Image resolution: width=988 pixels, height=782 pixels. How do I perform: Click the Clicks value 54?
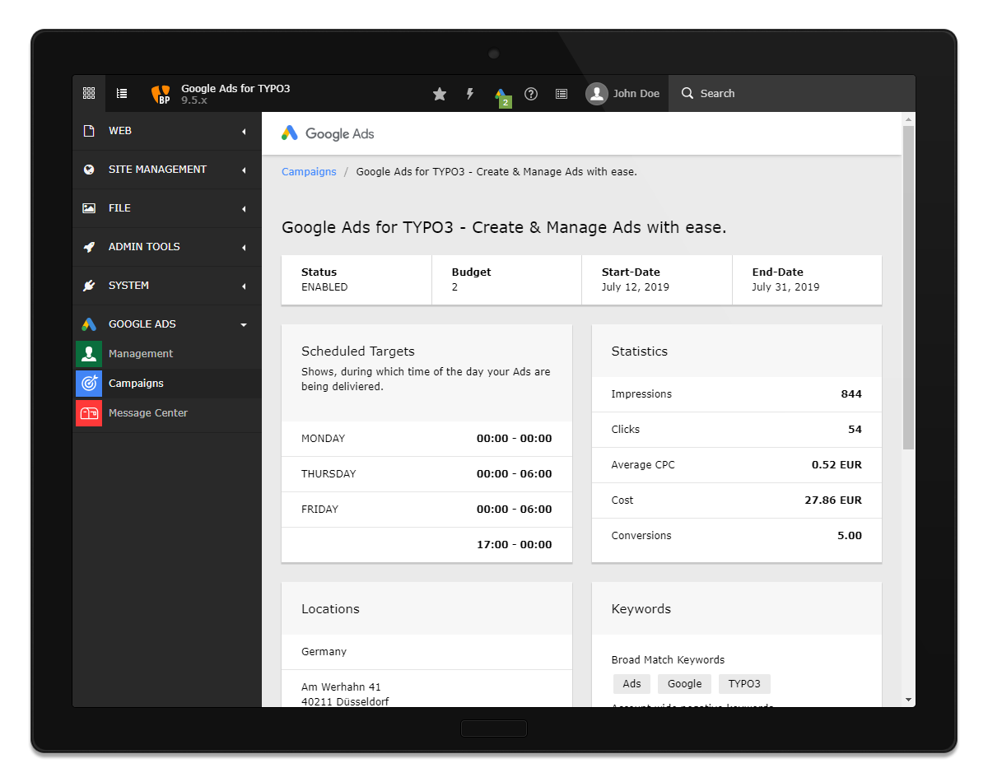click(855, 430)
